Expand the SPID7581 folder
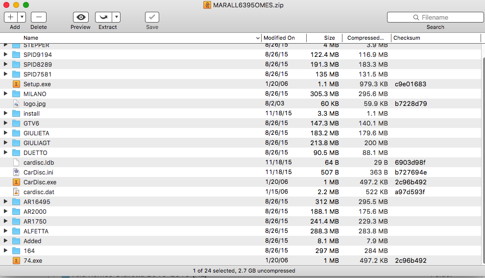 pos(5,74)
